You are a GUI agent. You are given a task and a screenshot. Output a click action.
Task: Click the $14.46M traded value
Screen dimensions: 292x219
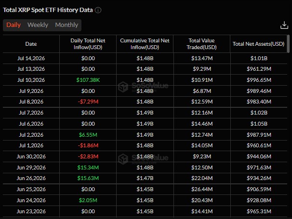coord(202,124)
